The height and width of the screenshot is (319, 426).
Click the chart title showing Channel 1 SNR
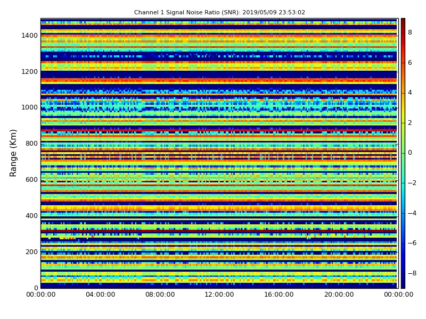[219, 12]
